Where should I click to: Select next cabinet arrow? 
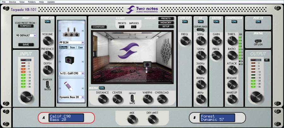pyautogui.click(x=83, y=61)
